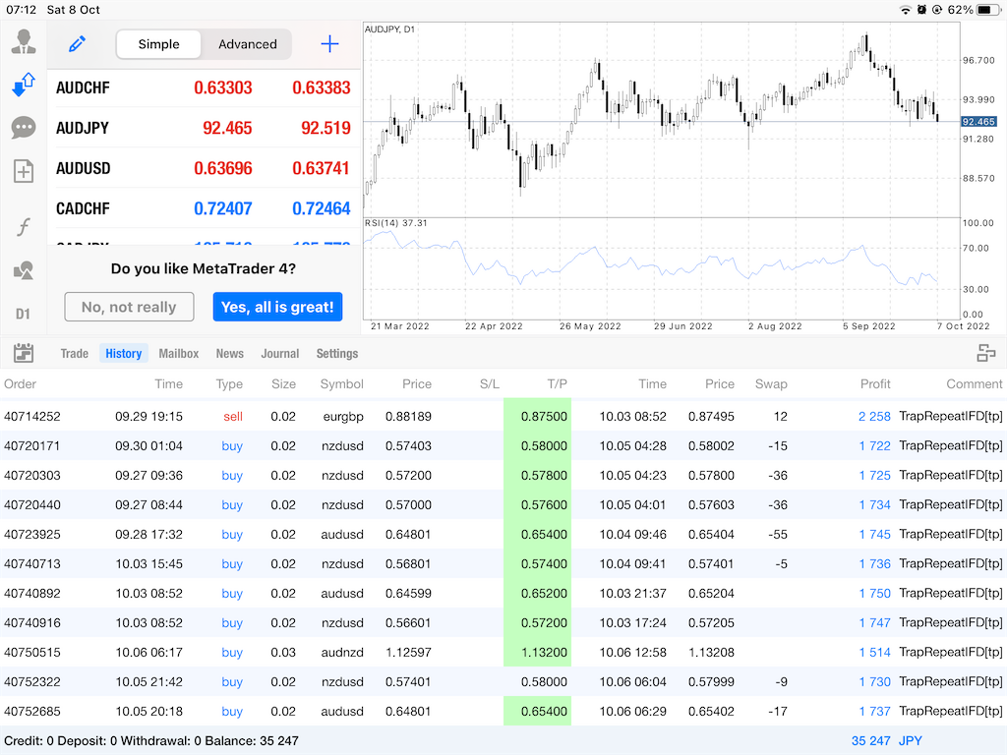Add symbol with plus icon
The height and width of the screenshot is (755, 1007).
tap(329, 44)
